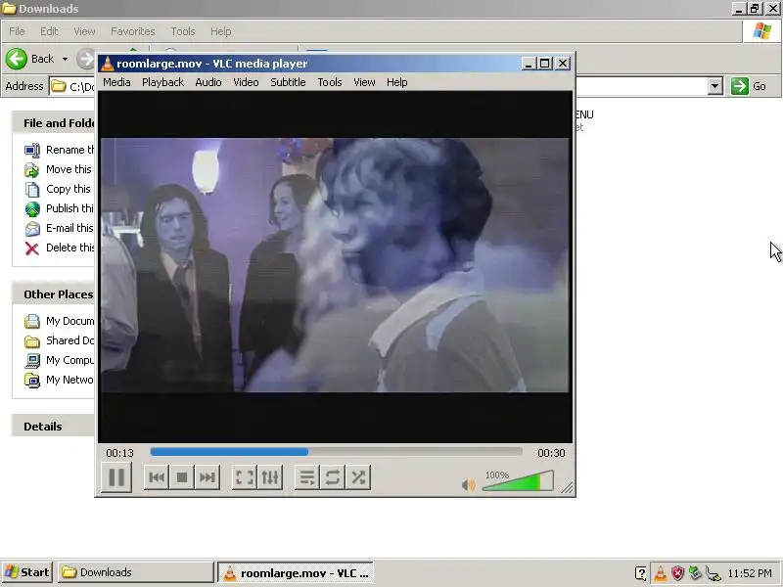
Task: Open the VLC Subtitle menu
Action: coord(288,82)
